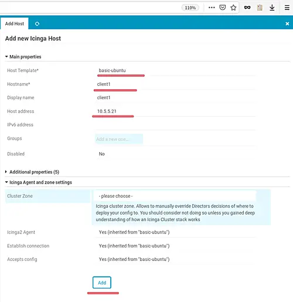Click the Icinga2 Agent label
Viewport: 293px width, 302px height.
point(21,232)
